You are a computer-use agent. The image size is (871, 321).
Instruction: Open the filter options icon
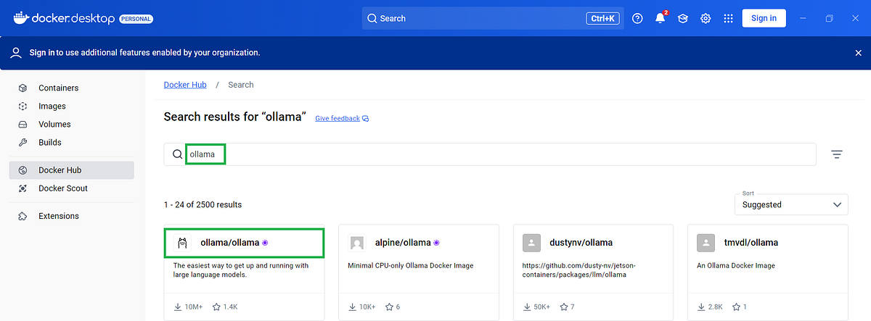(x=837, y=154)
